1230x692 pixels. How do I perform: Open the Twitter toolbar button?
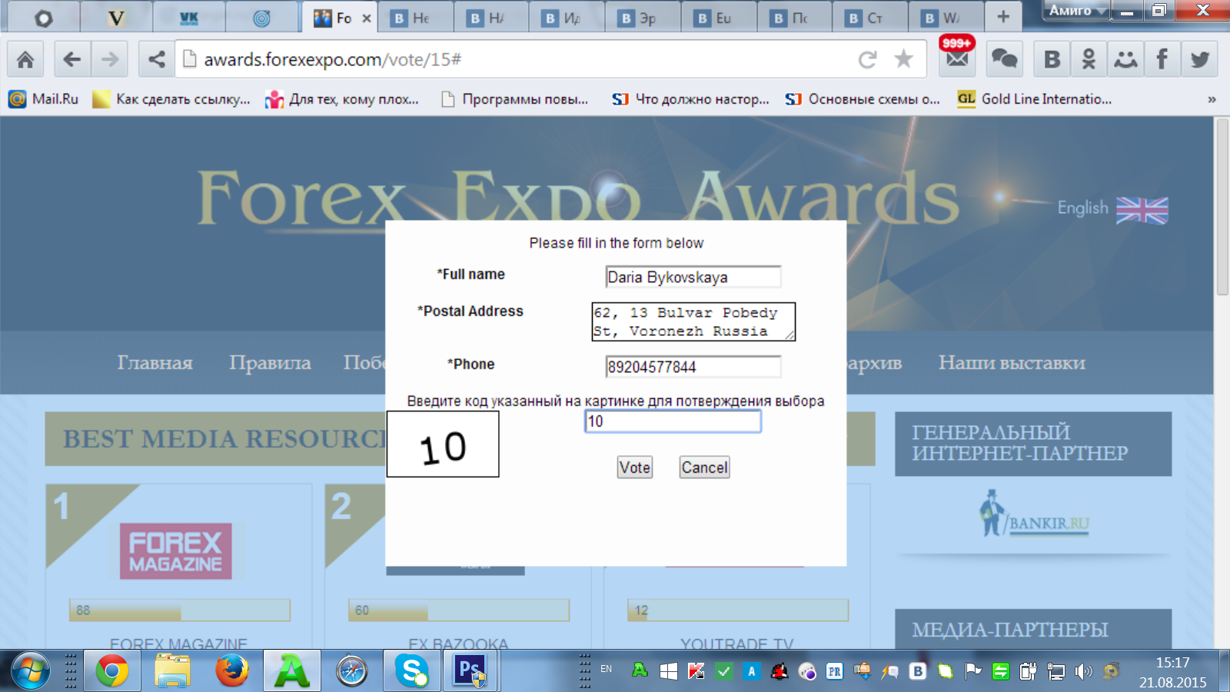[1199, 59]
